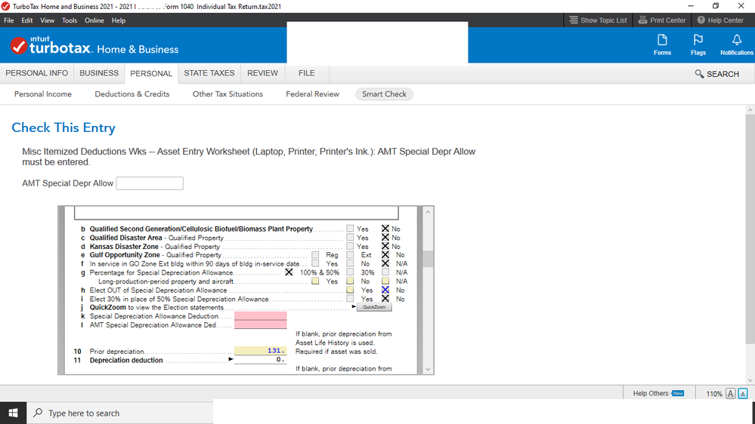Go to Other Tax Situations section

(227, 94)
